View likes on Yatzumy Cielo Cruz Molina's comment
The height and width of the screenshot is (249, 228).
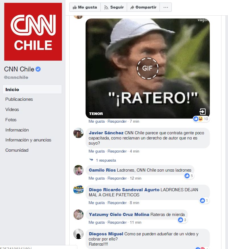click(x=182, y=220)
